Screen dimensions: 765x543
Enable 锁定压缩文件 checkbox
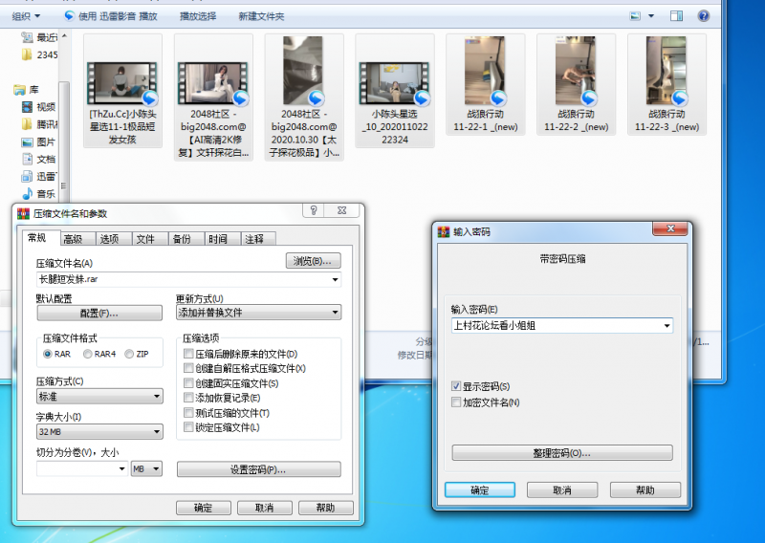tap(188, 427)
